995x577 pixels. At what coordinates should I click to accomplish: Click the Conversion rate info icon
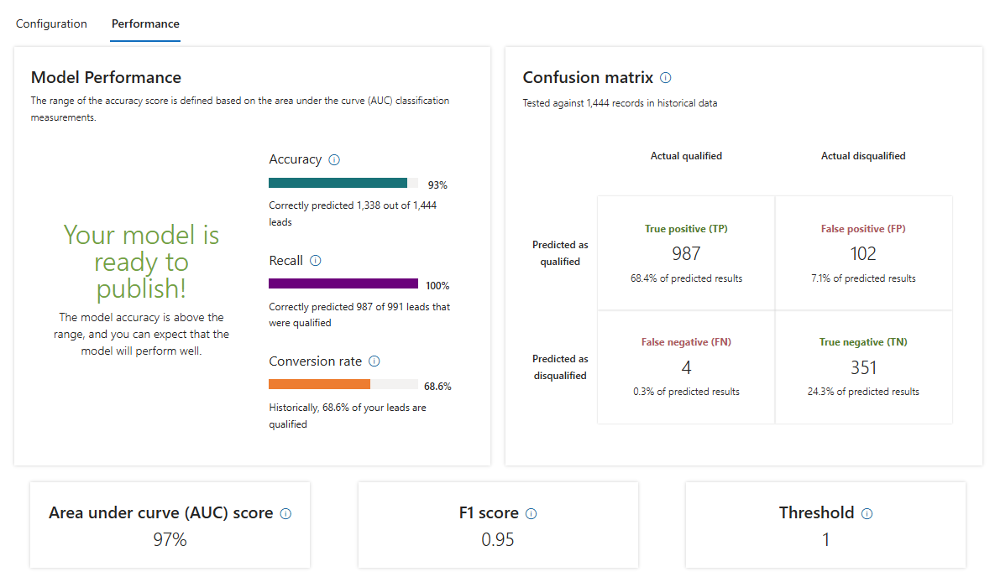coord(374,361)
